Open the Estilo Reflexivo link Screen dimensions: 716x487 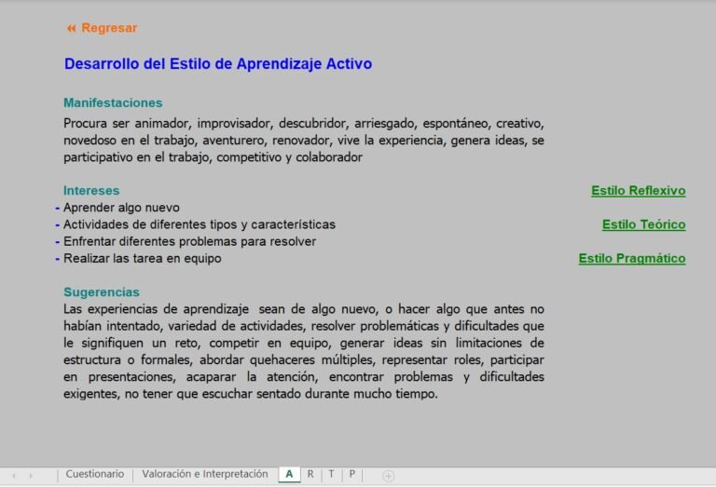coord(639,191)
